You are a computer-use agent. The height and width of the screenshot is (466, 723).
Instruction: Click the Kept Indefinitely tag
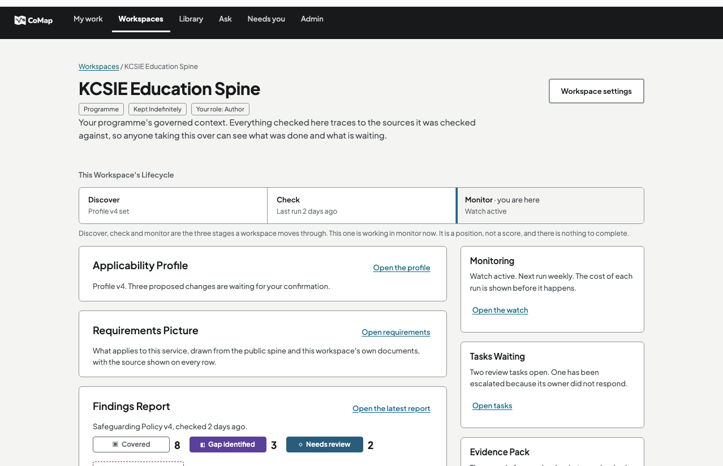[x=157, y=109]
